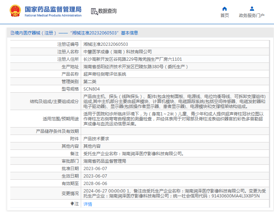The height and width of the screenshot is (212, 274).
Task: Select model value SCN804
Action: [x=91, y=89]
